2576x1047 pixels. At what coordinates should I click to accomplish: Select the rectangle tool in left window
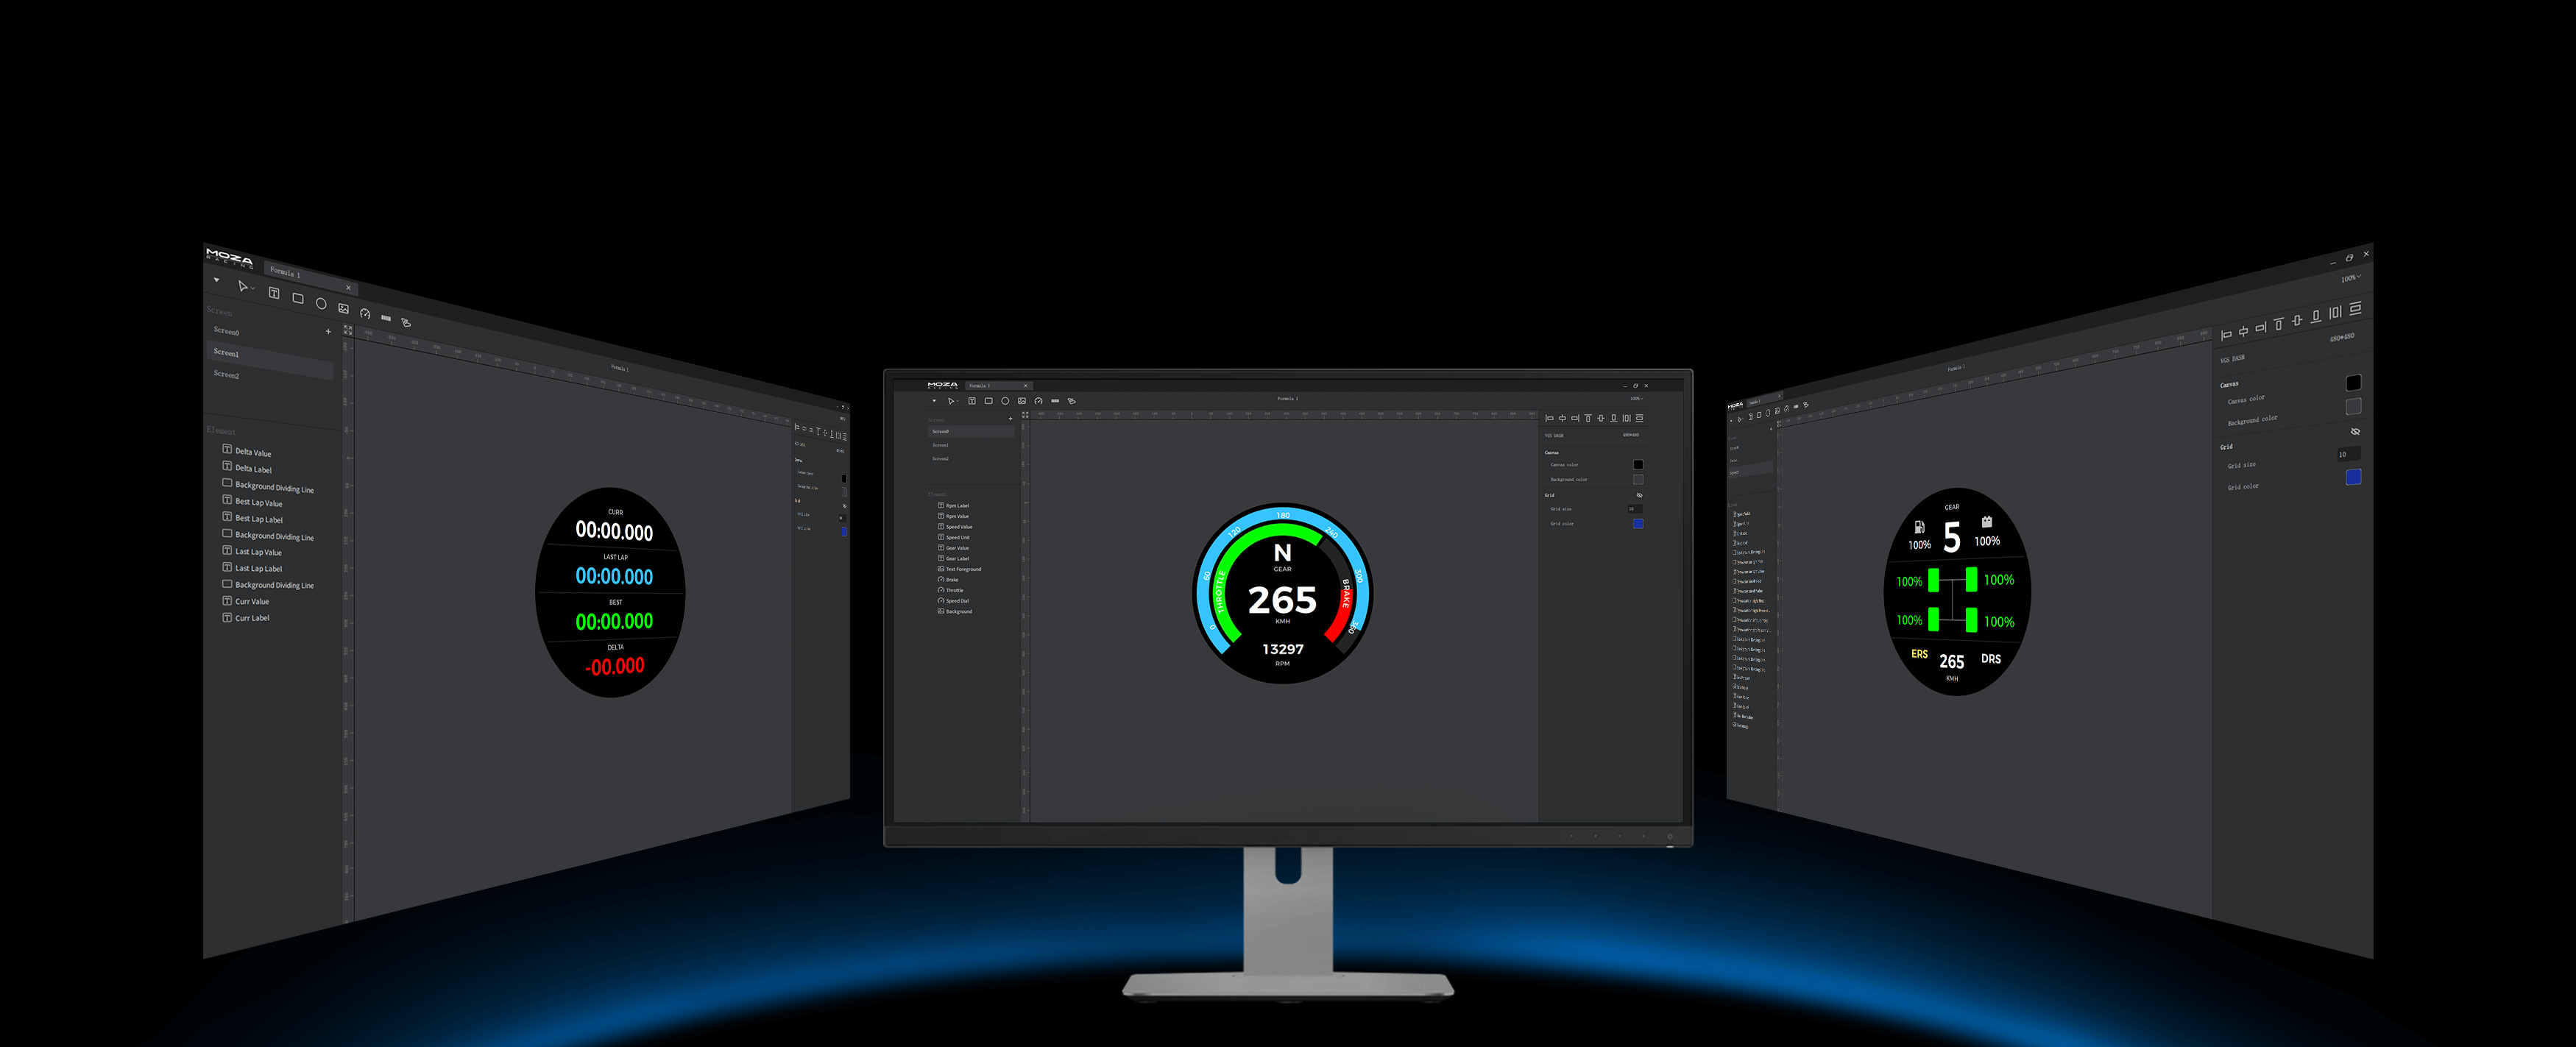(x=298, y=298)
